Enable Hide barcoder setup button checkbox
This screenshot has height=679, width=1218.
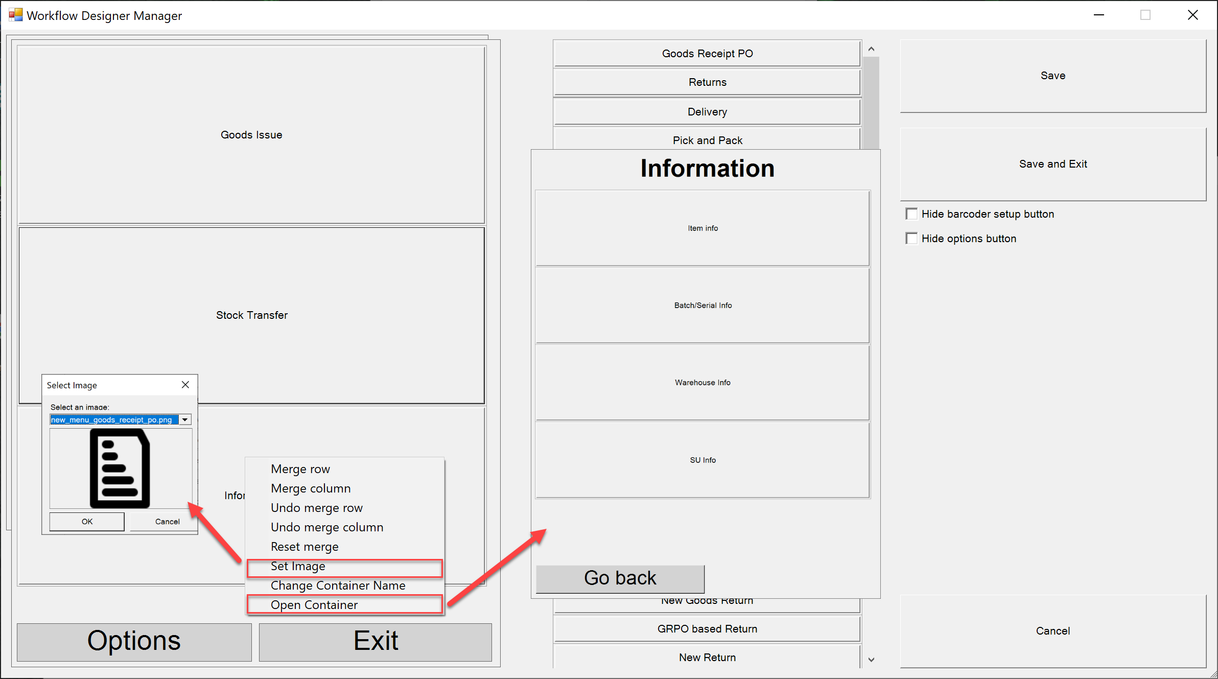point(911,214)
